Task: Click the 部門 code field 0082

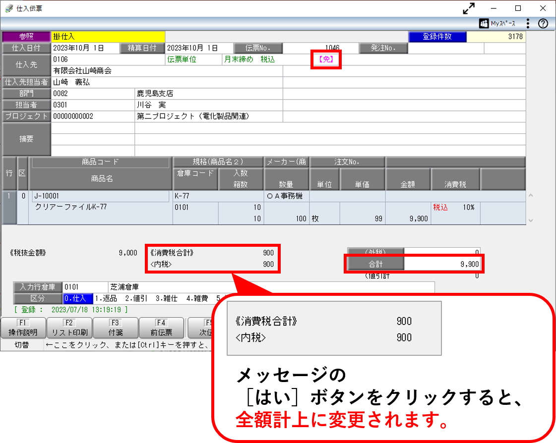Action: pos(93,94)
